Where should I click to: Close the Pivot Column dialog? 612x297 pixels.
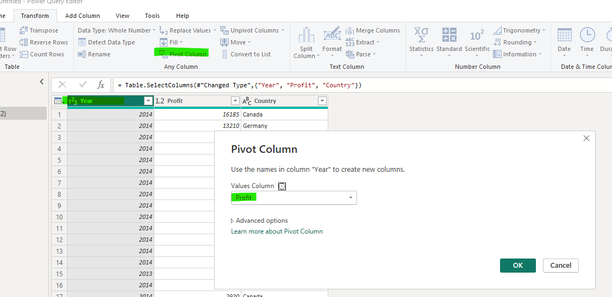586,138
